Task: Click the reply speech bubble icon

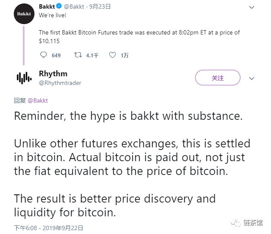Action: point(44,55)
